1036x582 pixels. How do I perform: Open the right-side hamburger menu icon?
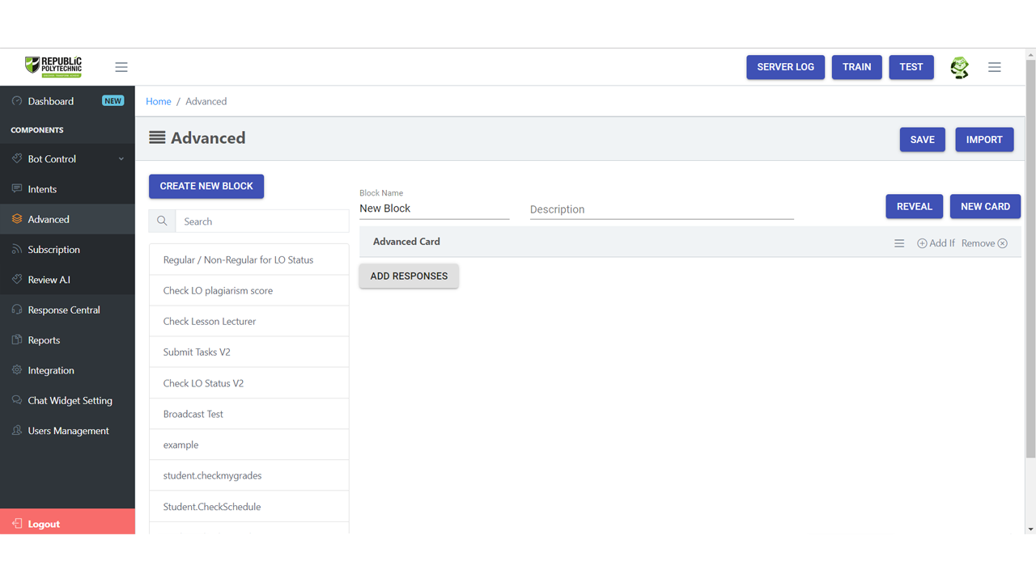click(x=994, y=67)
